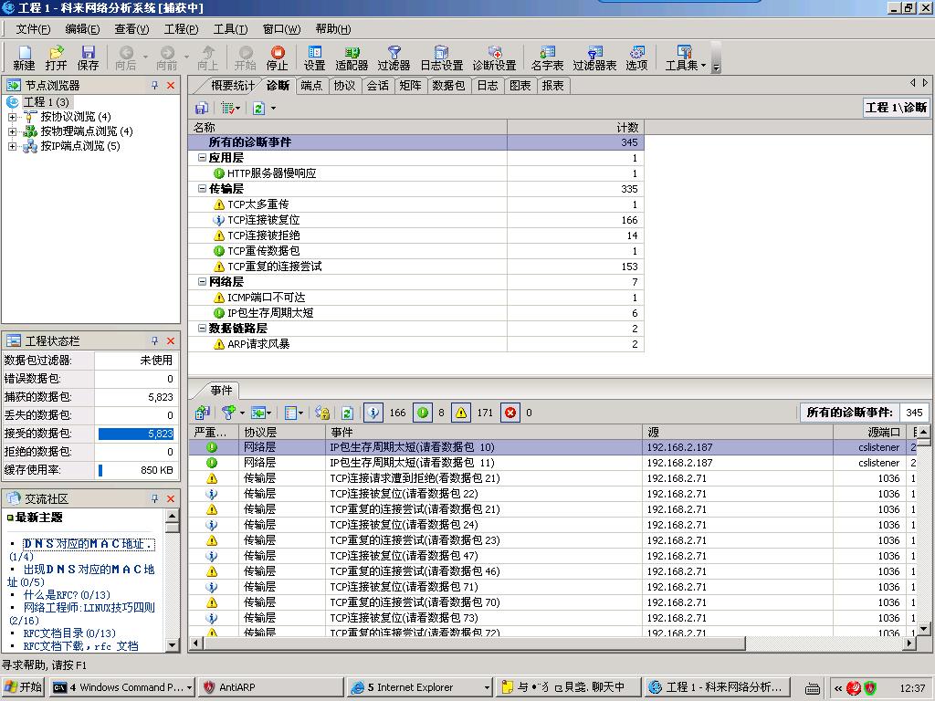Collapse the 传输层 diagnosis group
The image size is (935, 701).
[x=202, y=189]
